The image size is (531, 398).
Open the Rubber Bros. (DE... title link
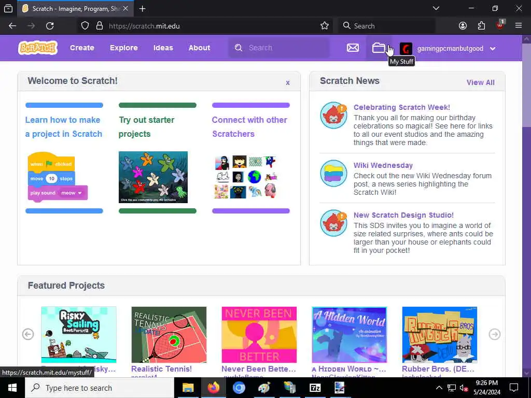click(438, 369)
